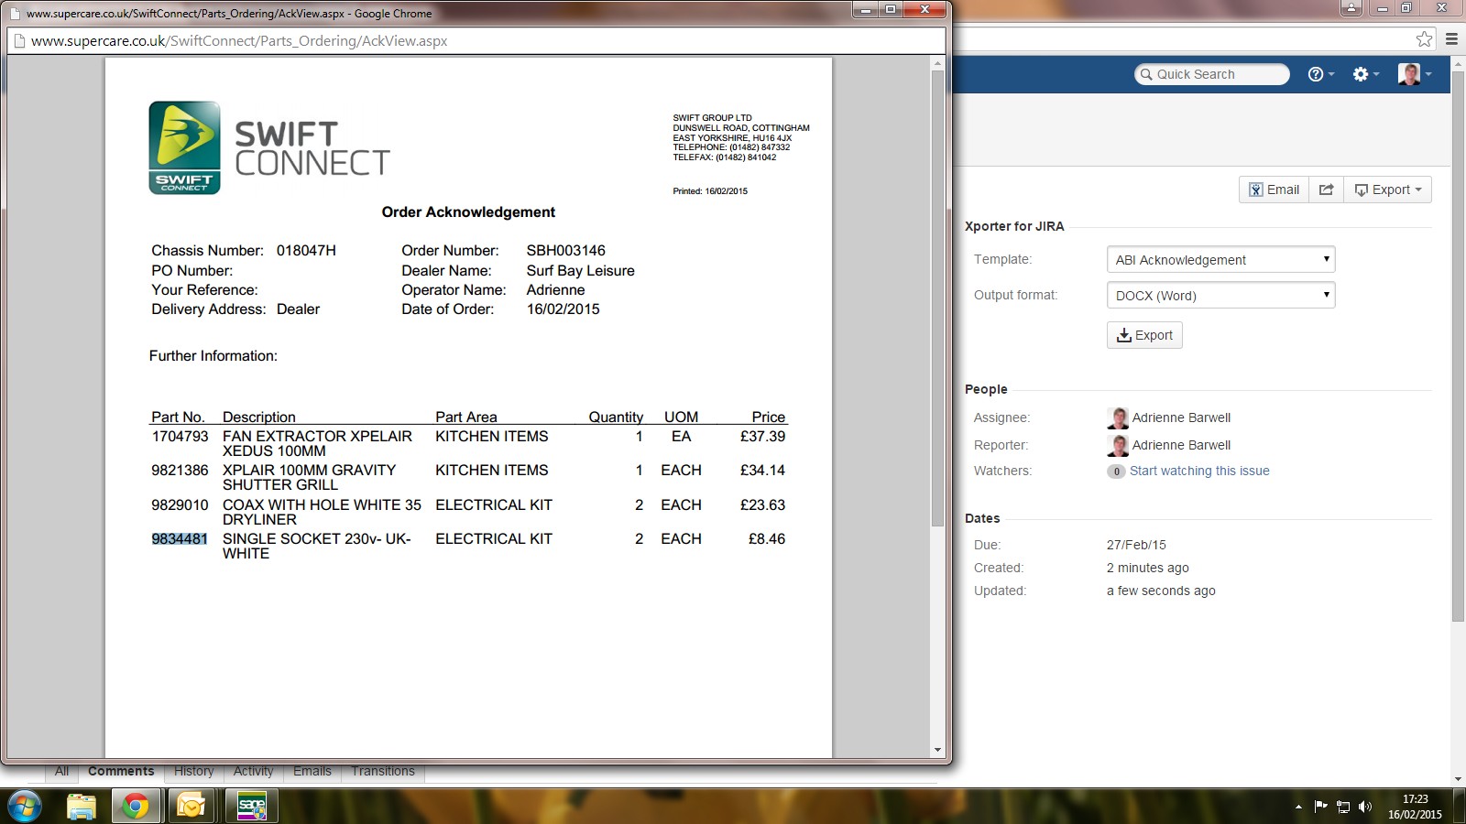Click the Swift Connect logo
Image resolution: width=1466 pixels, height=824 pixels.
coord(269,147)
